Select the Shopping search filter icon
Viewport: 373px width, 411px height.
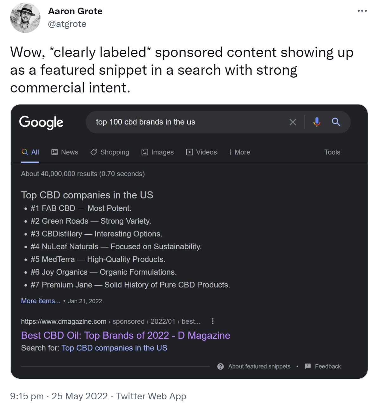click(x=94, y=152)
